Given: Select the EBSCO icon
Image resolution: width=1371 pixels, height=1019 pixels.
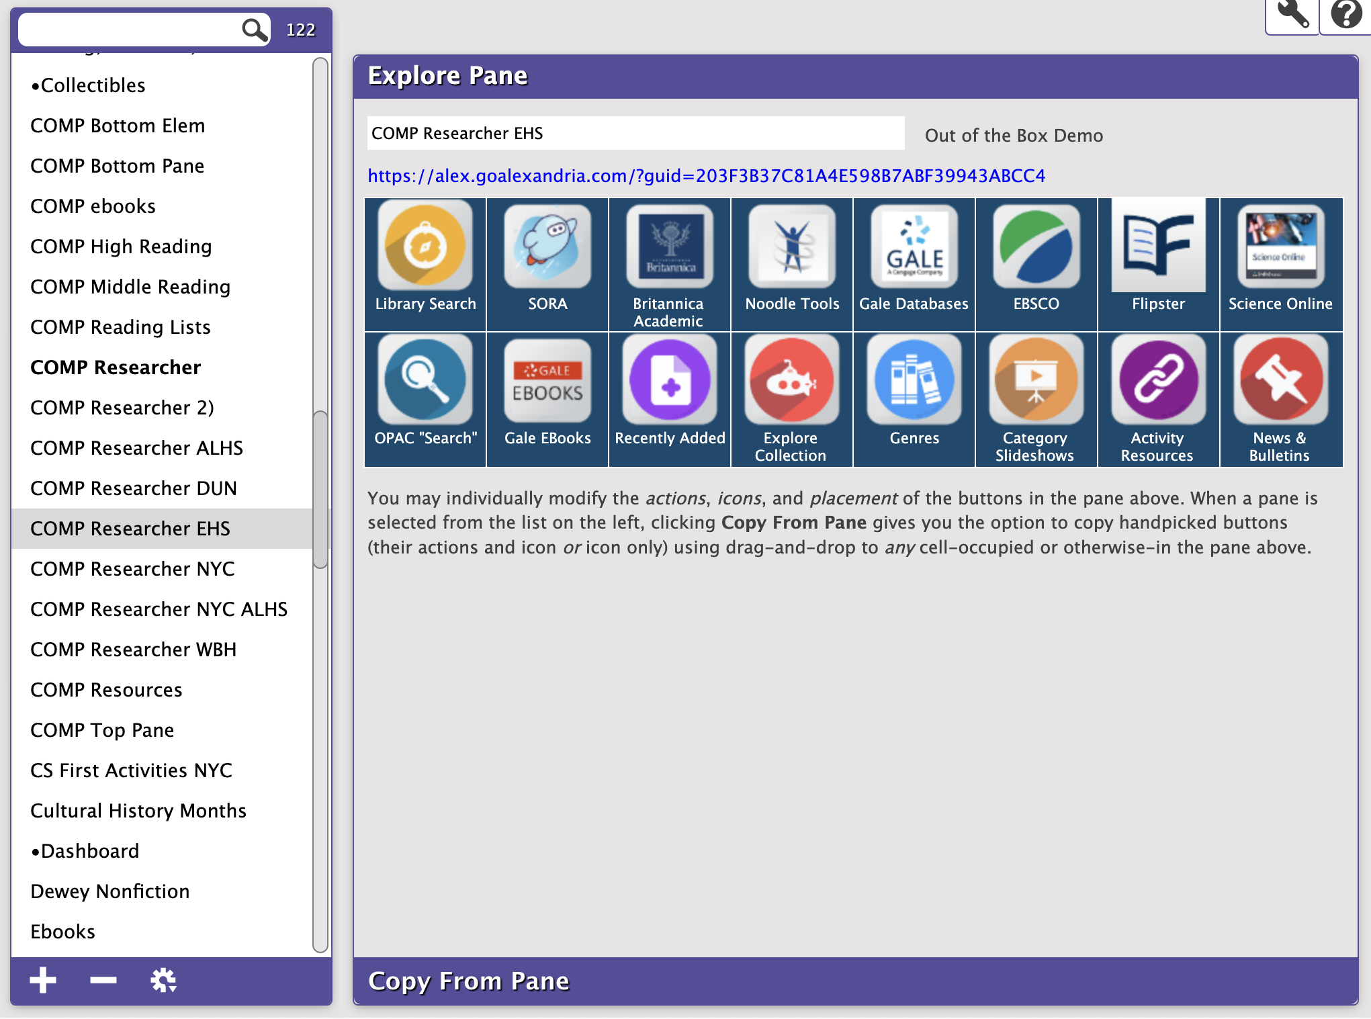Looking at the screenshot, I should tap(1036, 247).
